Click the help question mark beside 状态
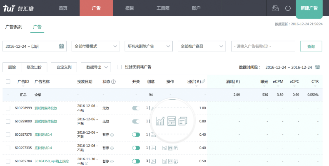The image size is (329, 166). tap(113, 82)
